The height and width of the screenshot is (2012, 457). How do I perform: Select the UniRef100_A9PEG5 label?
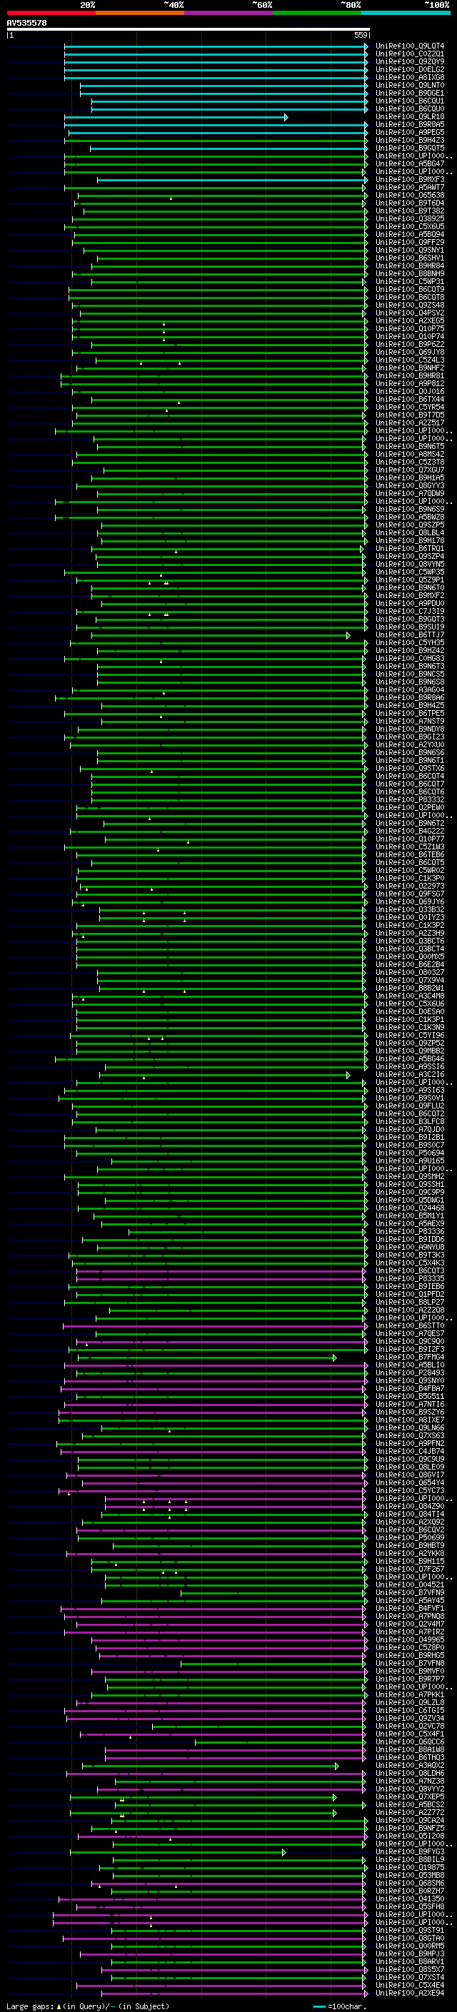[409, 132]
